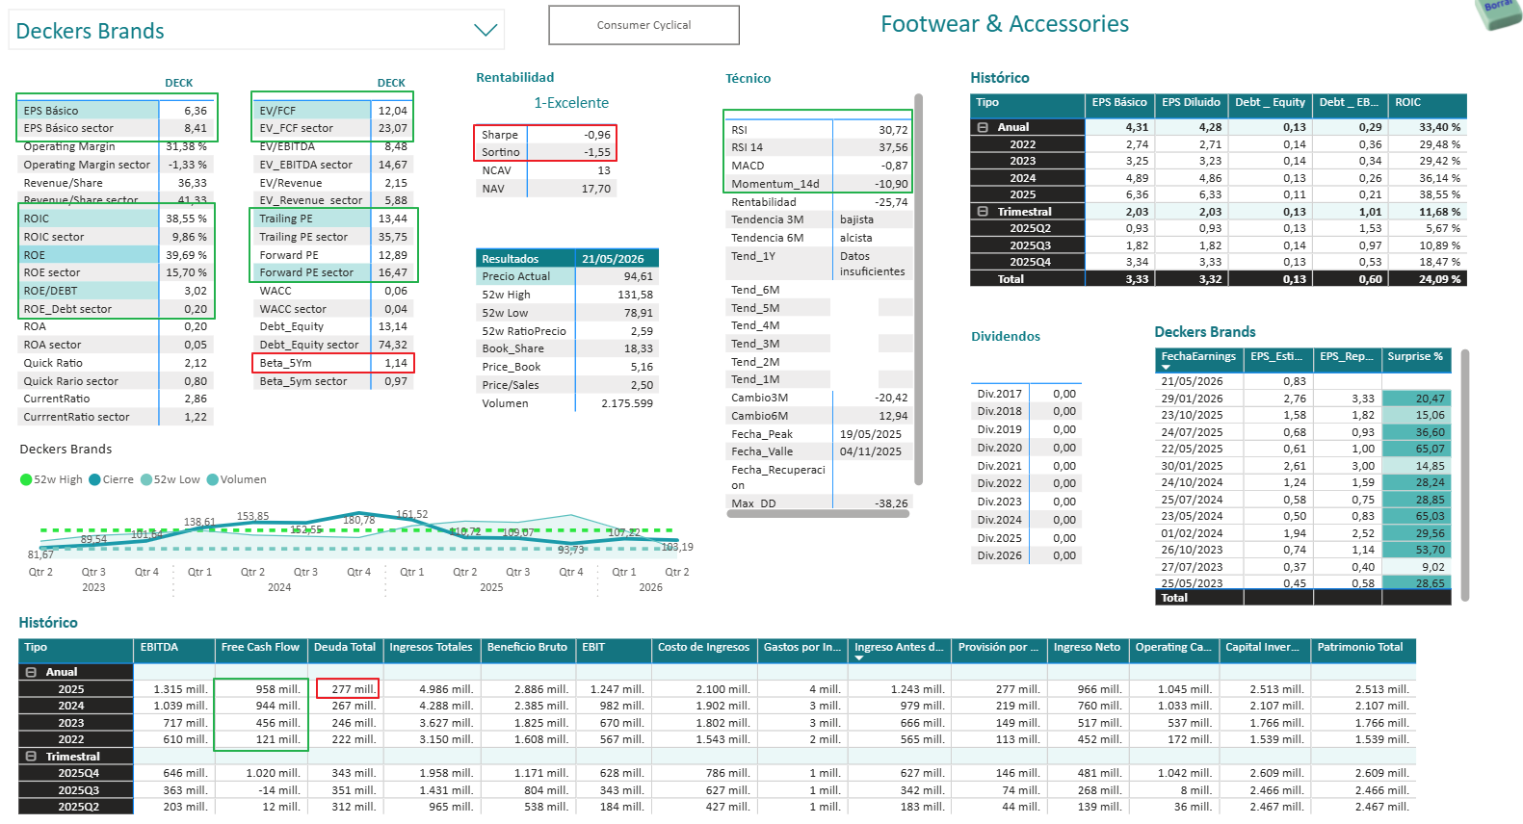Sort by the Debt _ Equity column header
The image size is (1523, 824).
click(1270, 102)
